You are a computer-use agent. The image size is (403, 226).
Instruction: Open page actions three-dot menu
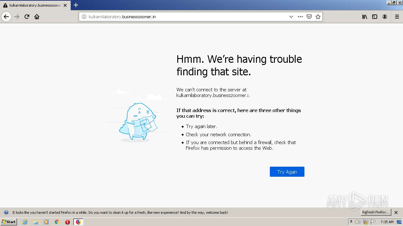coord(300,17)
